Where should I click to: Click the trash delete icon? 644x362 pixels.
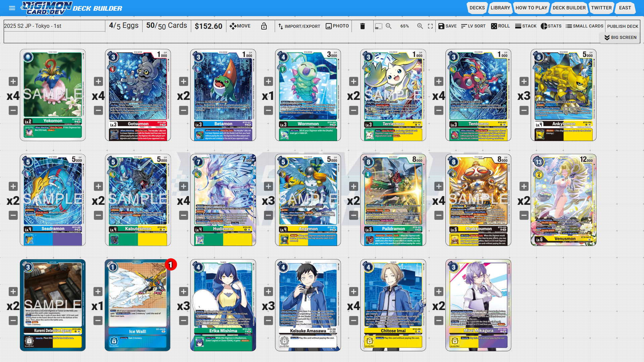pyautogui.click(x=362, y=26)
